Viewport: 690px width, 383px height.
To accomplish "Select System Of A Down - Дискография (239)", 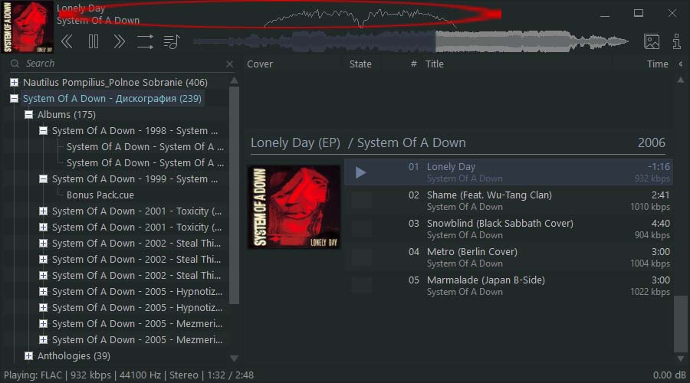I will click(x=112, y=99).
